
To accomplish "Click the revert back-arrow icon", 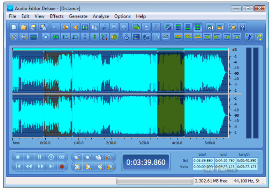I will (x=24, y=37).
